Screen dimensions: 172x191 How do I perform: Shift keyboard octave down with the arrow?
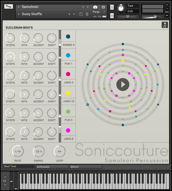pos(5,185)
